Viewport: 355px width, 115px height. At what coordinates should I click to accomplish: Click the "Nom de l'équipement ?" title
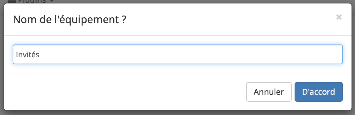(x=70, y=20)
